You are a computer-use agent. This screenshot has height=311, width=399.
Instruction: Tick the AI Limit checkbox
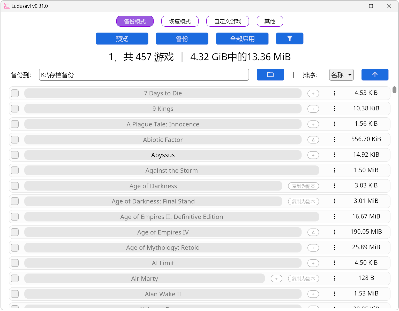(15, 263)
